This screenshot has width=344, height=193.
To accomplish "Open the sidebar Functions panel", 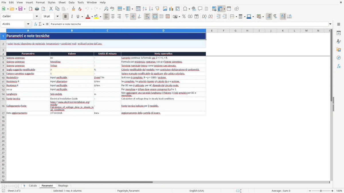I will [x=339, y=66].
